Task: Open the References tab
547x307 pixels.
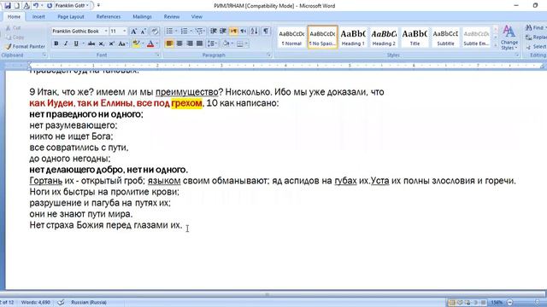Action: click(109, 17)
